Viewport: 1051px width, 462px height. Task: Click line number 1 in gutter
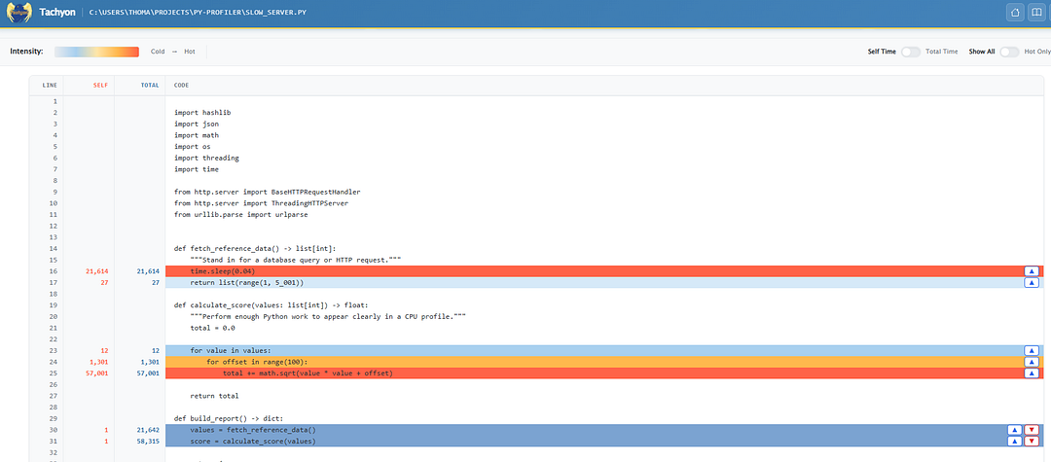click(54, 101)
